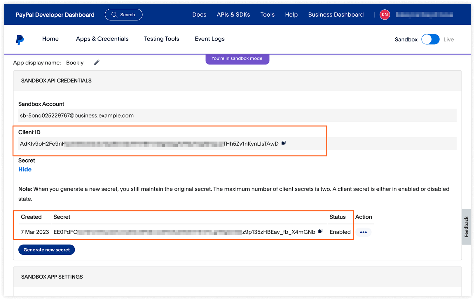This screenshot has width=475, height=300.
Task: Click Hide link under Secret
Action: coord(25,170)
